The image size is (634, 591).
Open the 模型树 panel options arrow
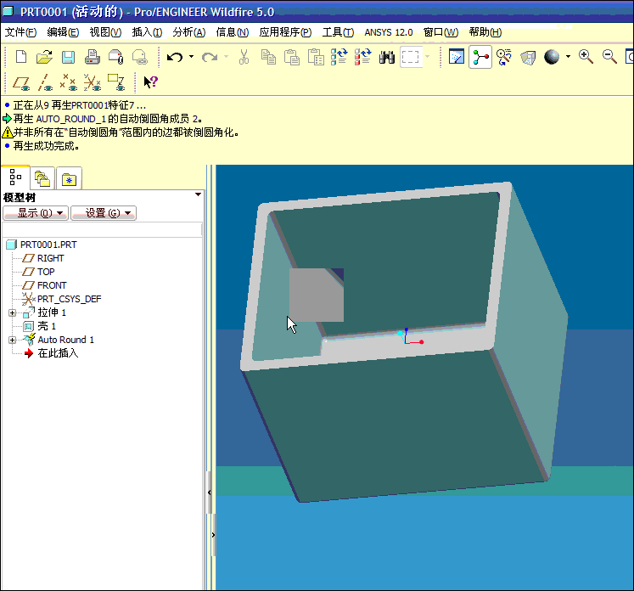click(x=198, y=194)
